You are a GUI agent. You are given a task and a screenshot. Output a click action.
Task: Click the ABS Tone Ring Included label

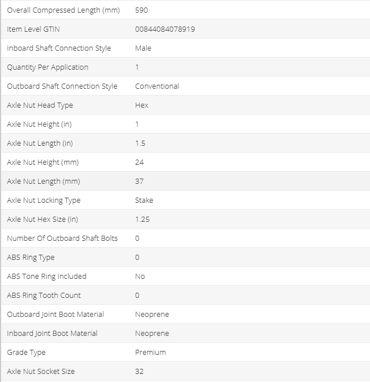point(47,277)
